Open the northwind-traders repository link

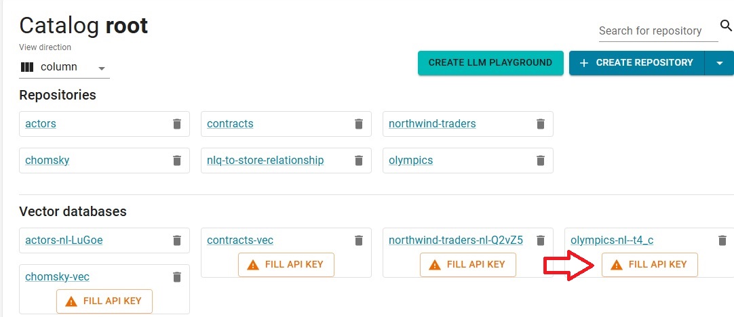point(432,124)
